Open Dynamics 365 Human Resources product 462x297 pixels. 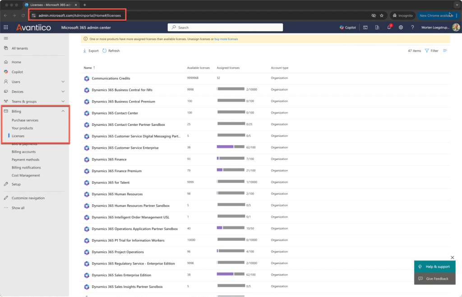tap(117, 194)
